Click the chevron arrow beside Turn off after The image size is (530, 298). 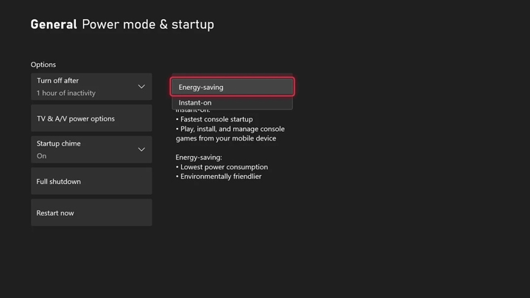(141, 87)
